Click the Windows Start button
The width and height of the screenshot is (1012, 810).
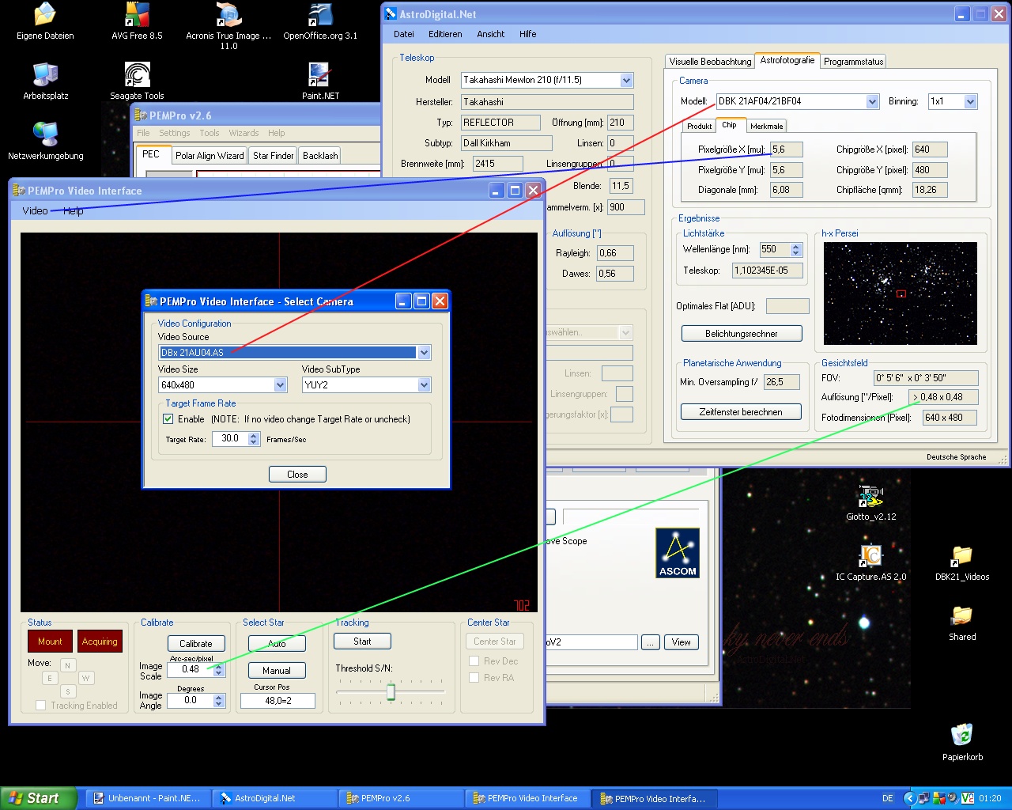[39, 798]
